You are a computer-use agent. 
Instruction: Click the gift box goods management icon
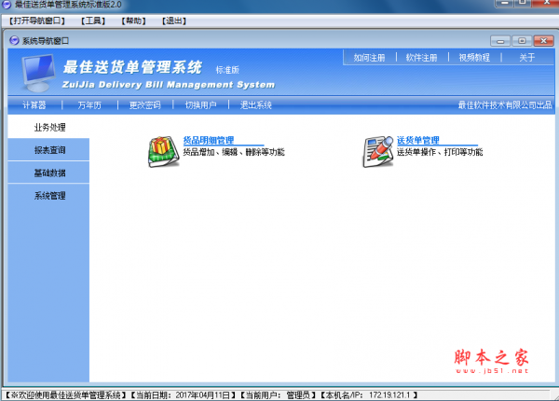(x=164, y=152)
